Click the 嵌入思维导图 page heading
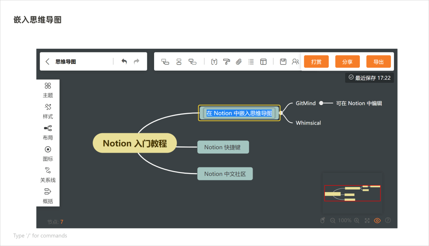 tap(37, 20)
